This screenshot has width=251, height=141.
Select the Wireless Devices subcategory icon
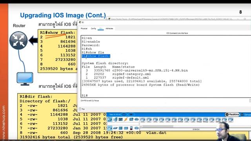(x=126, y=128)
